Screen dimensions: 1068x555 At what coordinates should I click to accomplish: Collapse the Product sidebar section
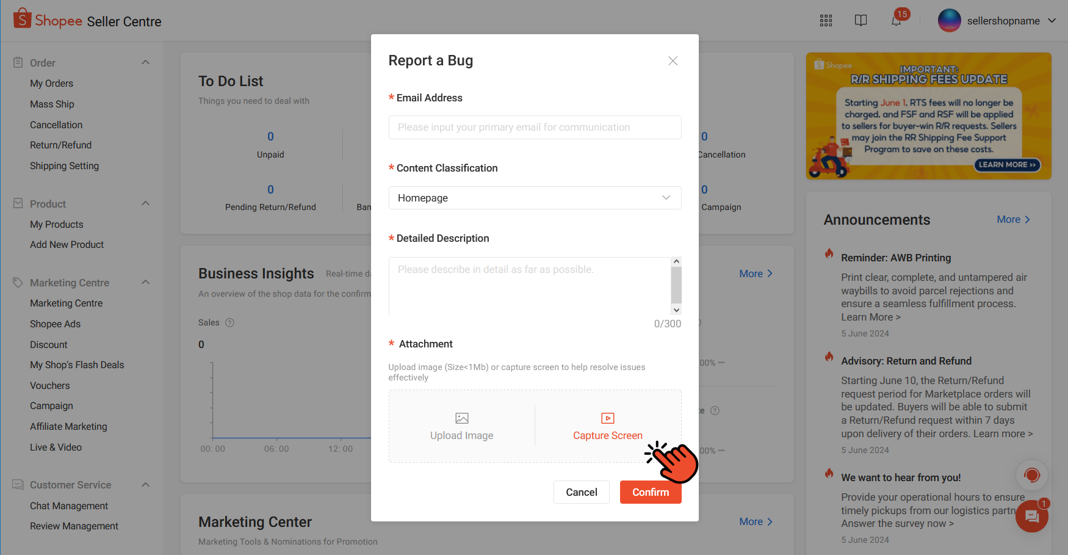(145, 203)
